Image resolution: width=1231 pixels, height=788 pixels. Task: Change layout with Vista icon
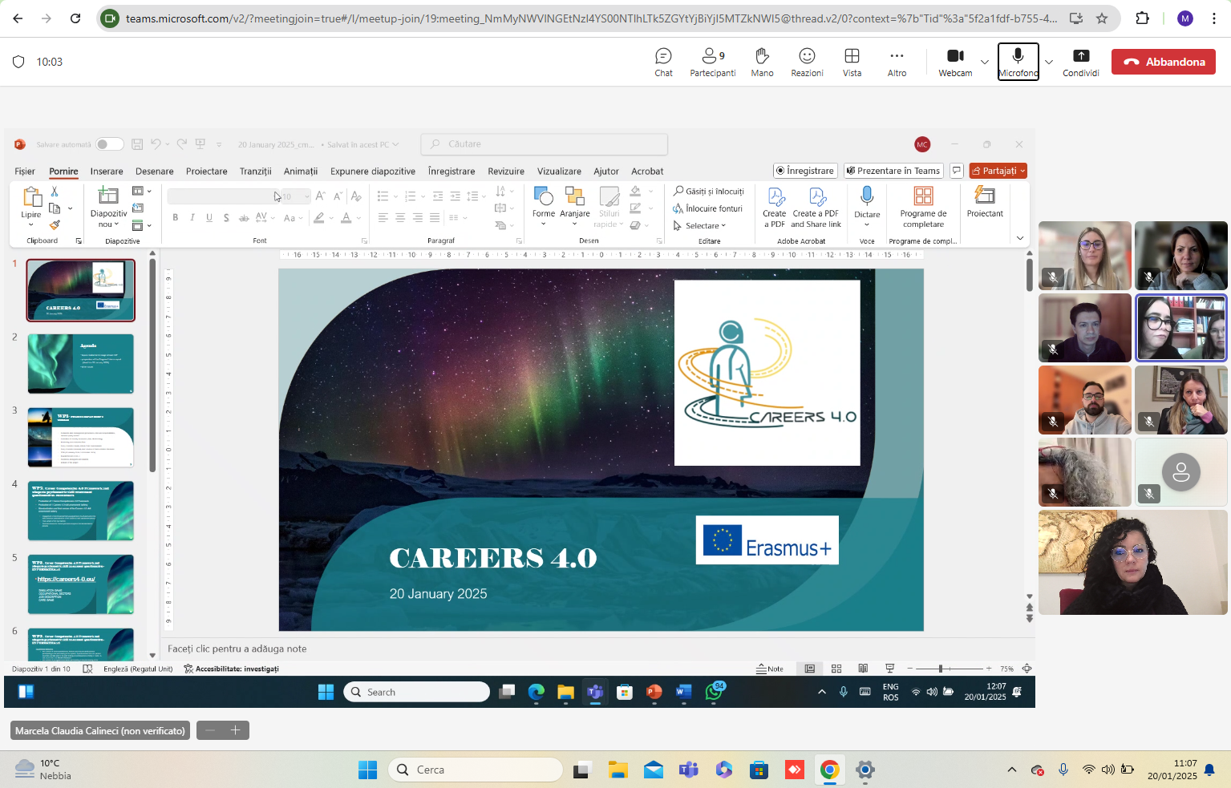pyautogui.click(x=852, y=62)
